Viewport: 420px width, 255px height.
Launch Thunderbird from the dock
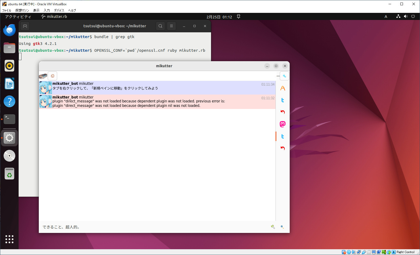9,30
